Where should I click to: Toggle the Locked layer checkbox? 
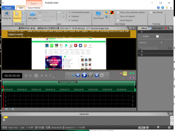pos(69,20)
